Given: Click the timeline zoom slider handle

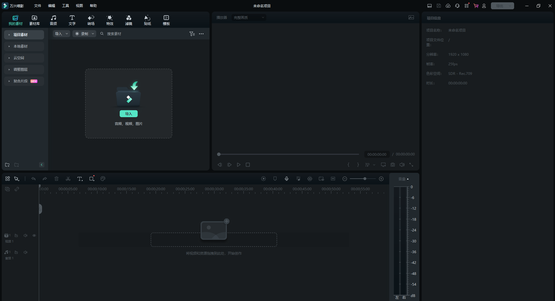Looking at the screenshot, I should pos(365,179).
